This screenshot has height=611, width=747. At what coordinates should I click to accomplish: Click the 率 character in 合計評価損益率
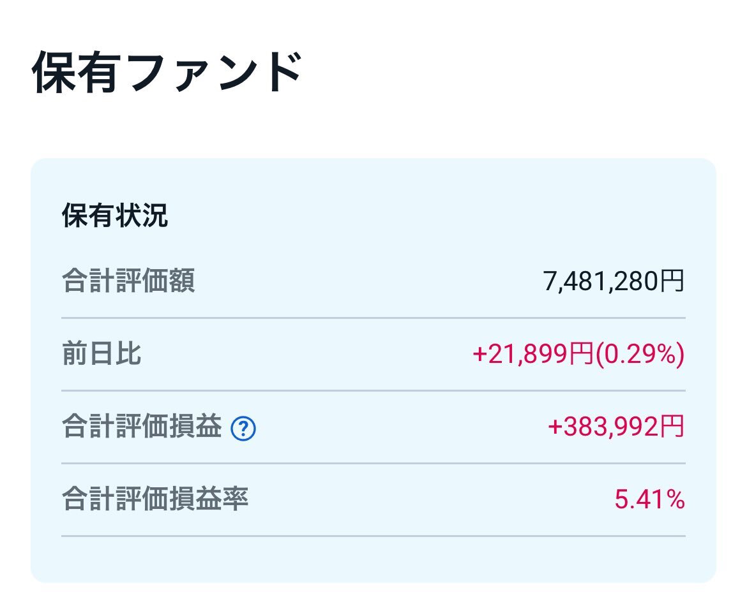[x=235, y=499]
